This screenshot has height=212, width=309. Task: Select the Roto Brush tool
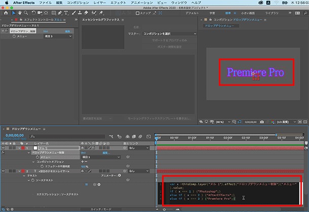coord(94,13)
